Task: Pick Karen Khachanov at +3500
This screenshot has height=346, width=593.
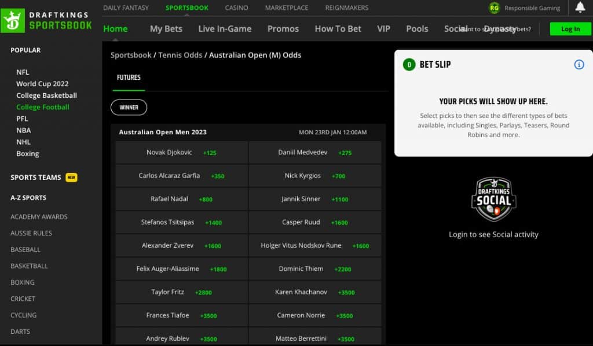Action: click(x=315, y=292)
